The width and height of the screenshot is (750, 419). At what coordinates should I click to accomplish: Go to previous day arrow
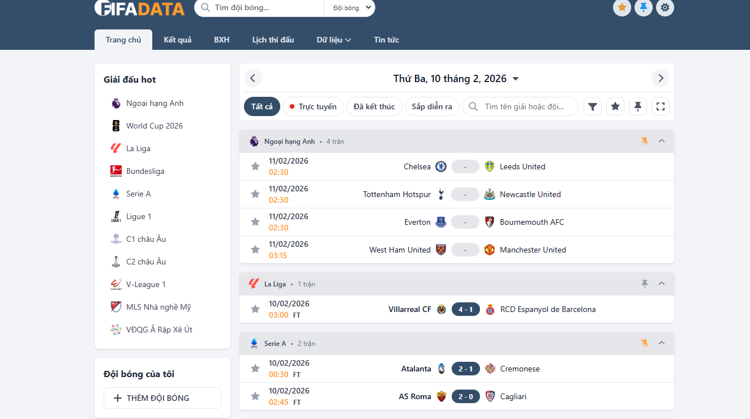click(253, 78)
